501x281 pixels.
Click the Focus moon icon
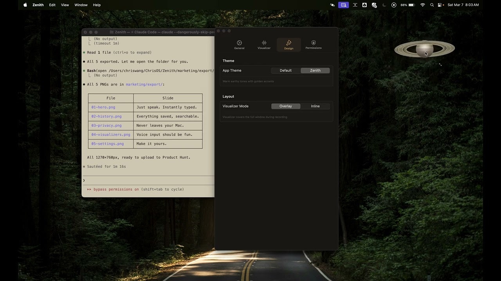[384, 5]
